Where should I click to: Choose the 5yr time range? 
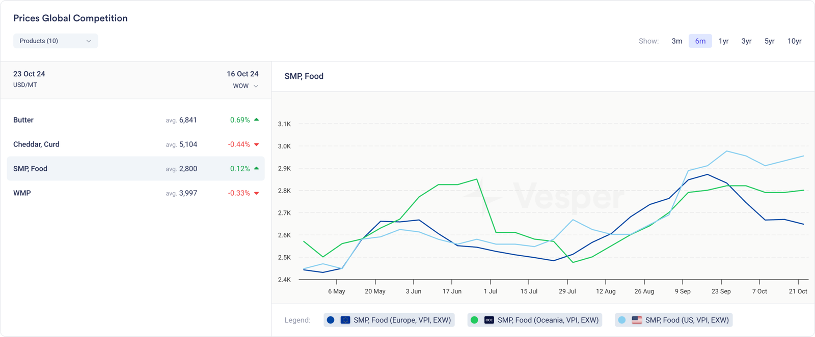pos(769,41)
